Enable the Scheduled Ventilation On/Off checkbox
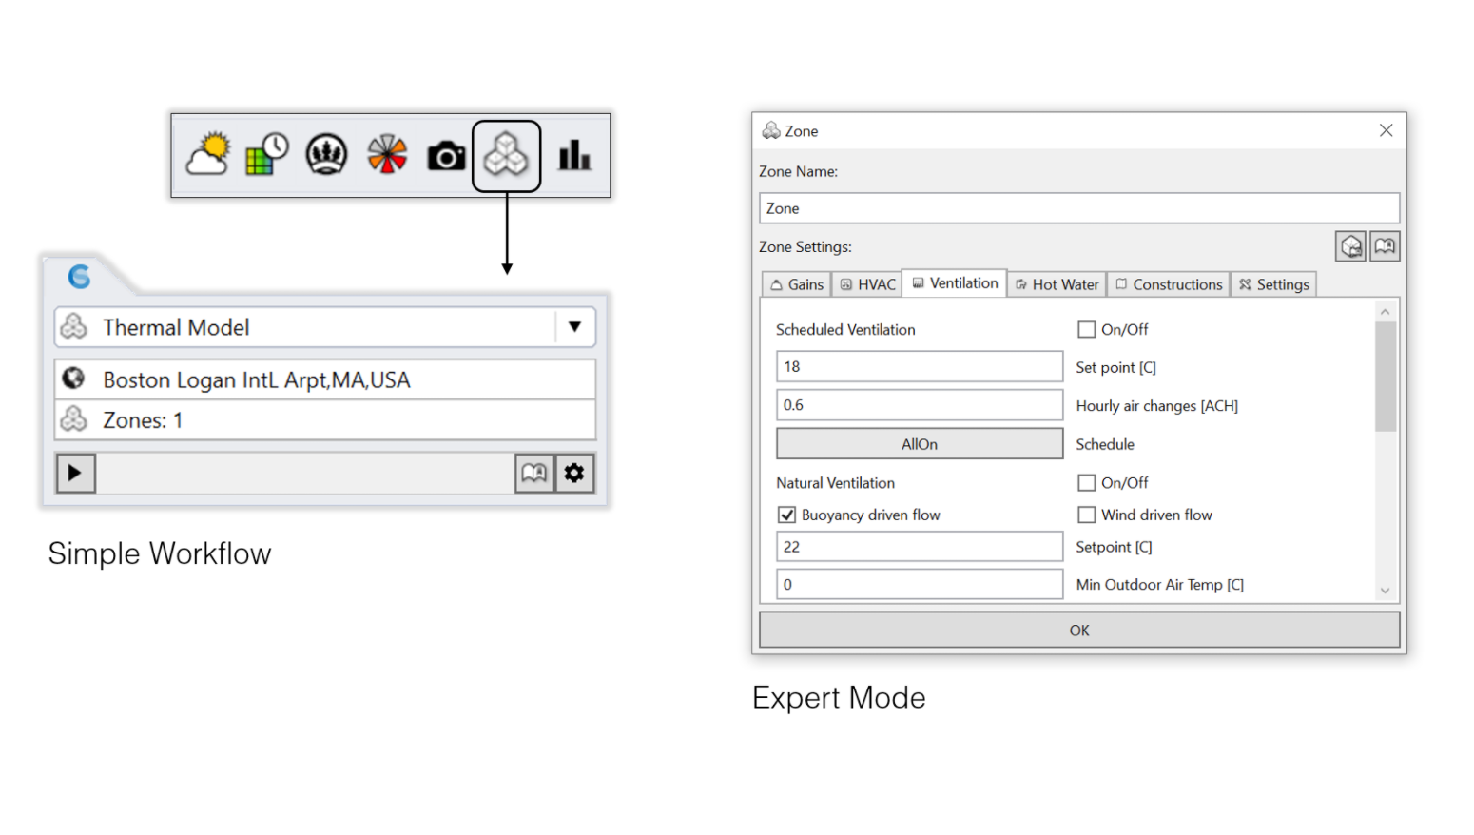 pyautogui.click(x=1086, y=330)
